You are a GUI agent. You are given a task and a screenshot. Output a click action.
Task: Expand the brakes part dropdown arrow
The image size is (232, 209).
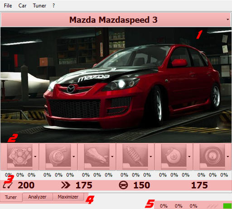pyautogui.click(x=189, y=156)
